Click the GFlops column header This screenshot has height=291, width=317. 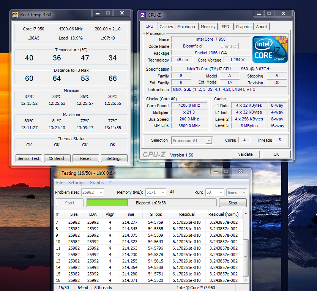(156, 214)
